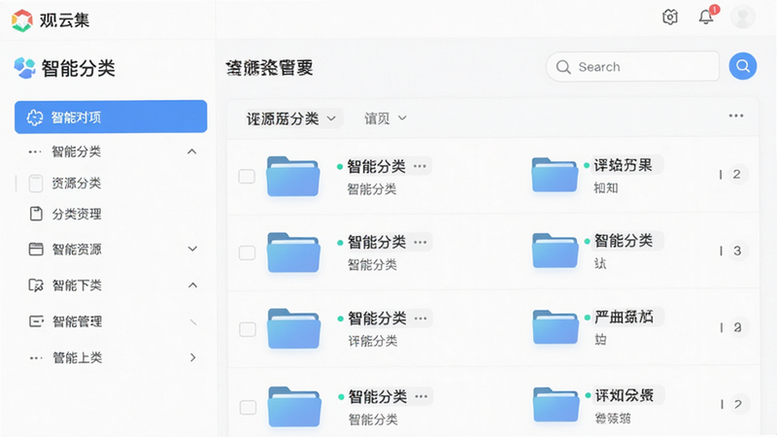Open the large folder in the second row
The width and height of the screenshot is (777, 437).
pyautogui.click(x=293, y=252)
